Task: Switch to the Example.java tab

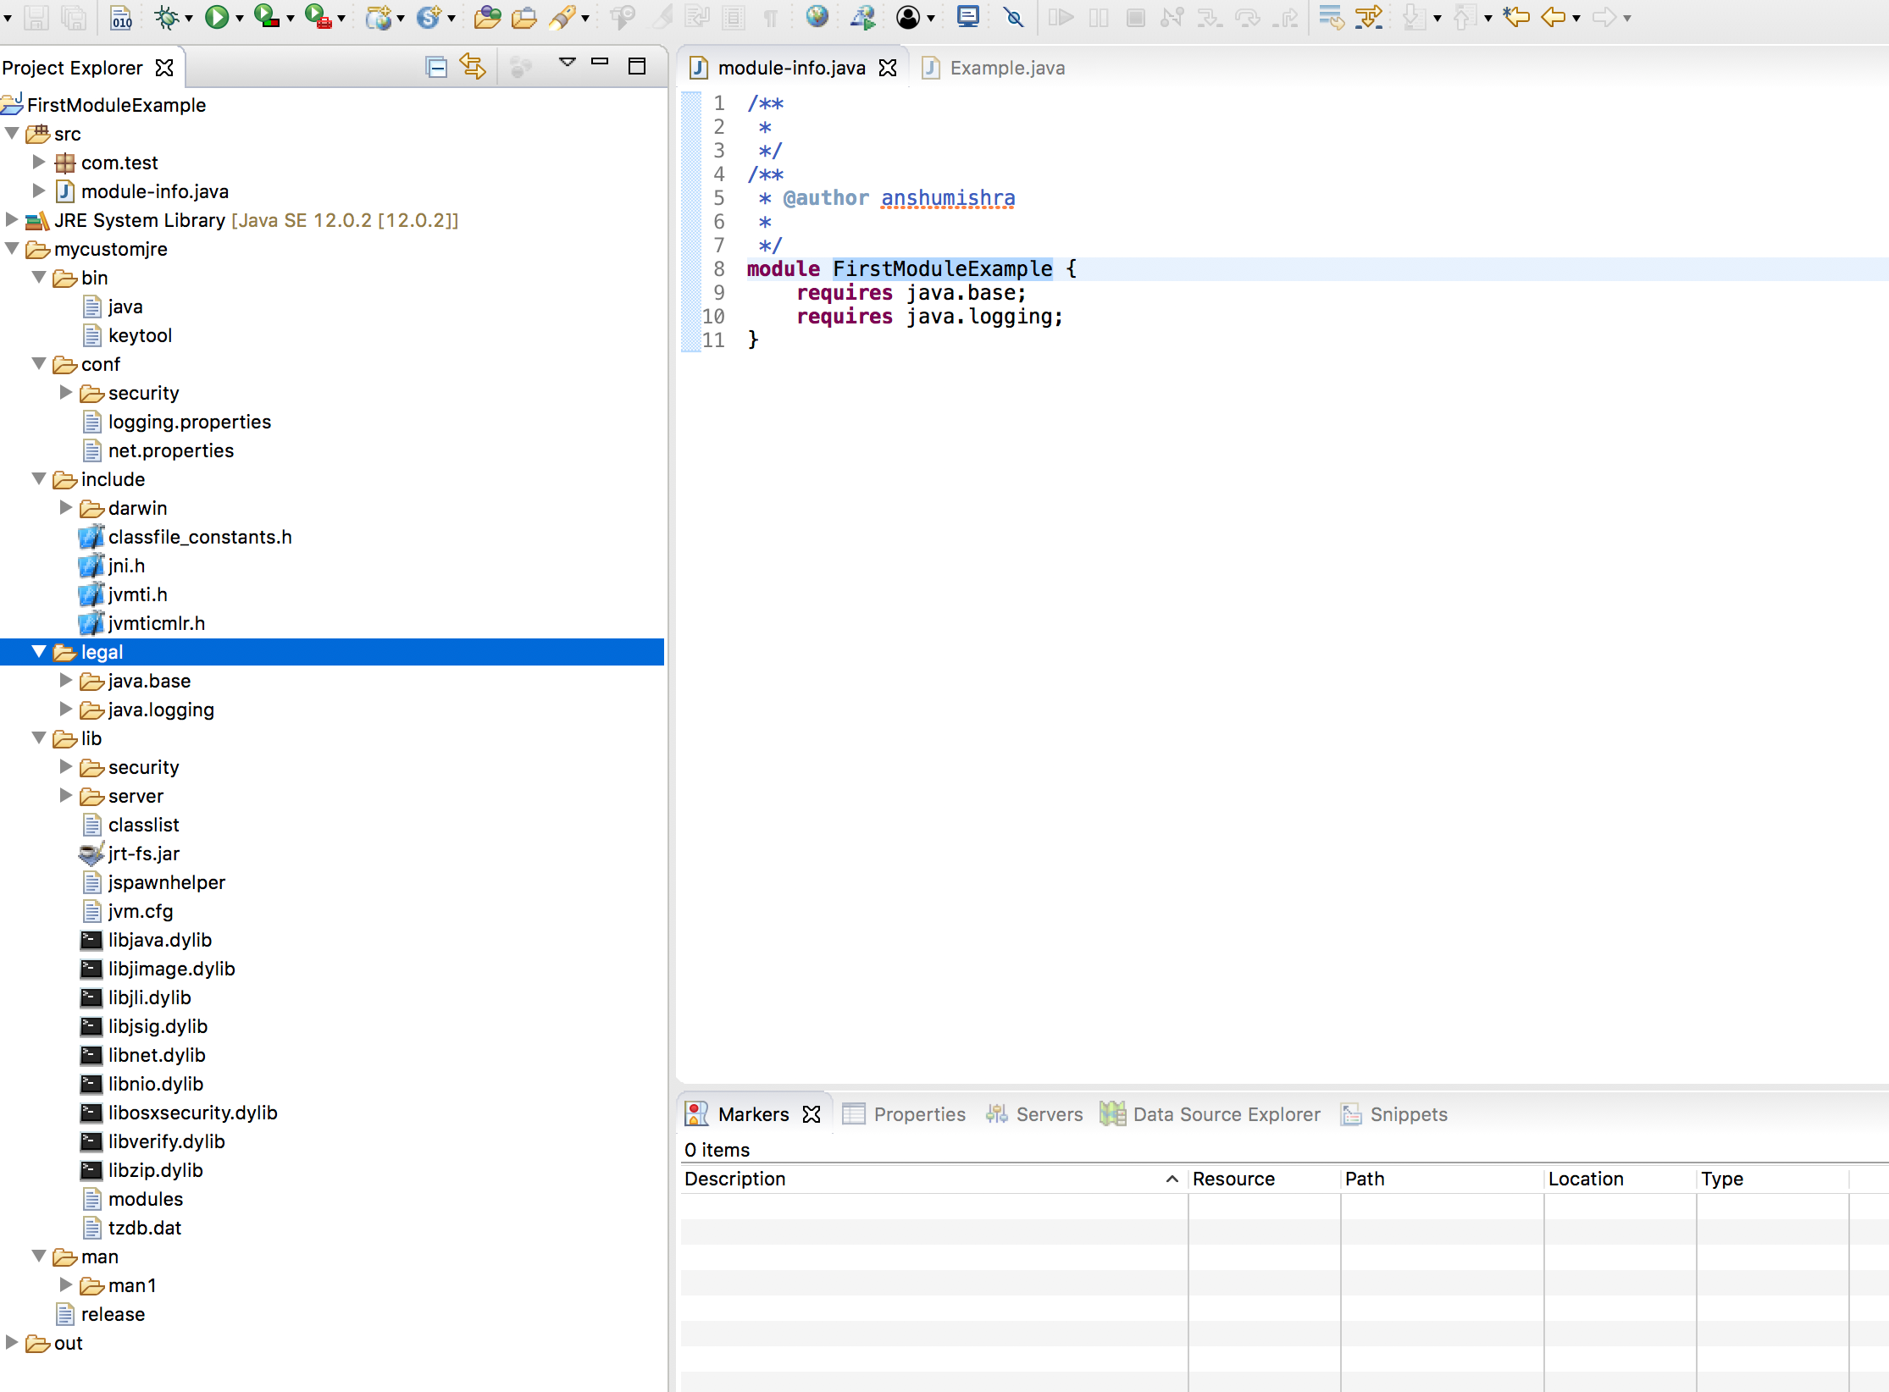Action: (x=1006, y=68)
